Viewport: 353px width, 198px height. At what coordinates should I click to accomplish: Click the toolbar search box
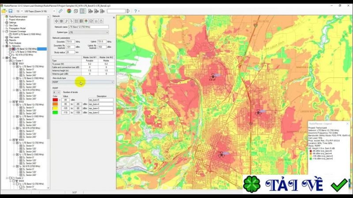pos(116,11)
